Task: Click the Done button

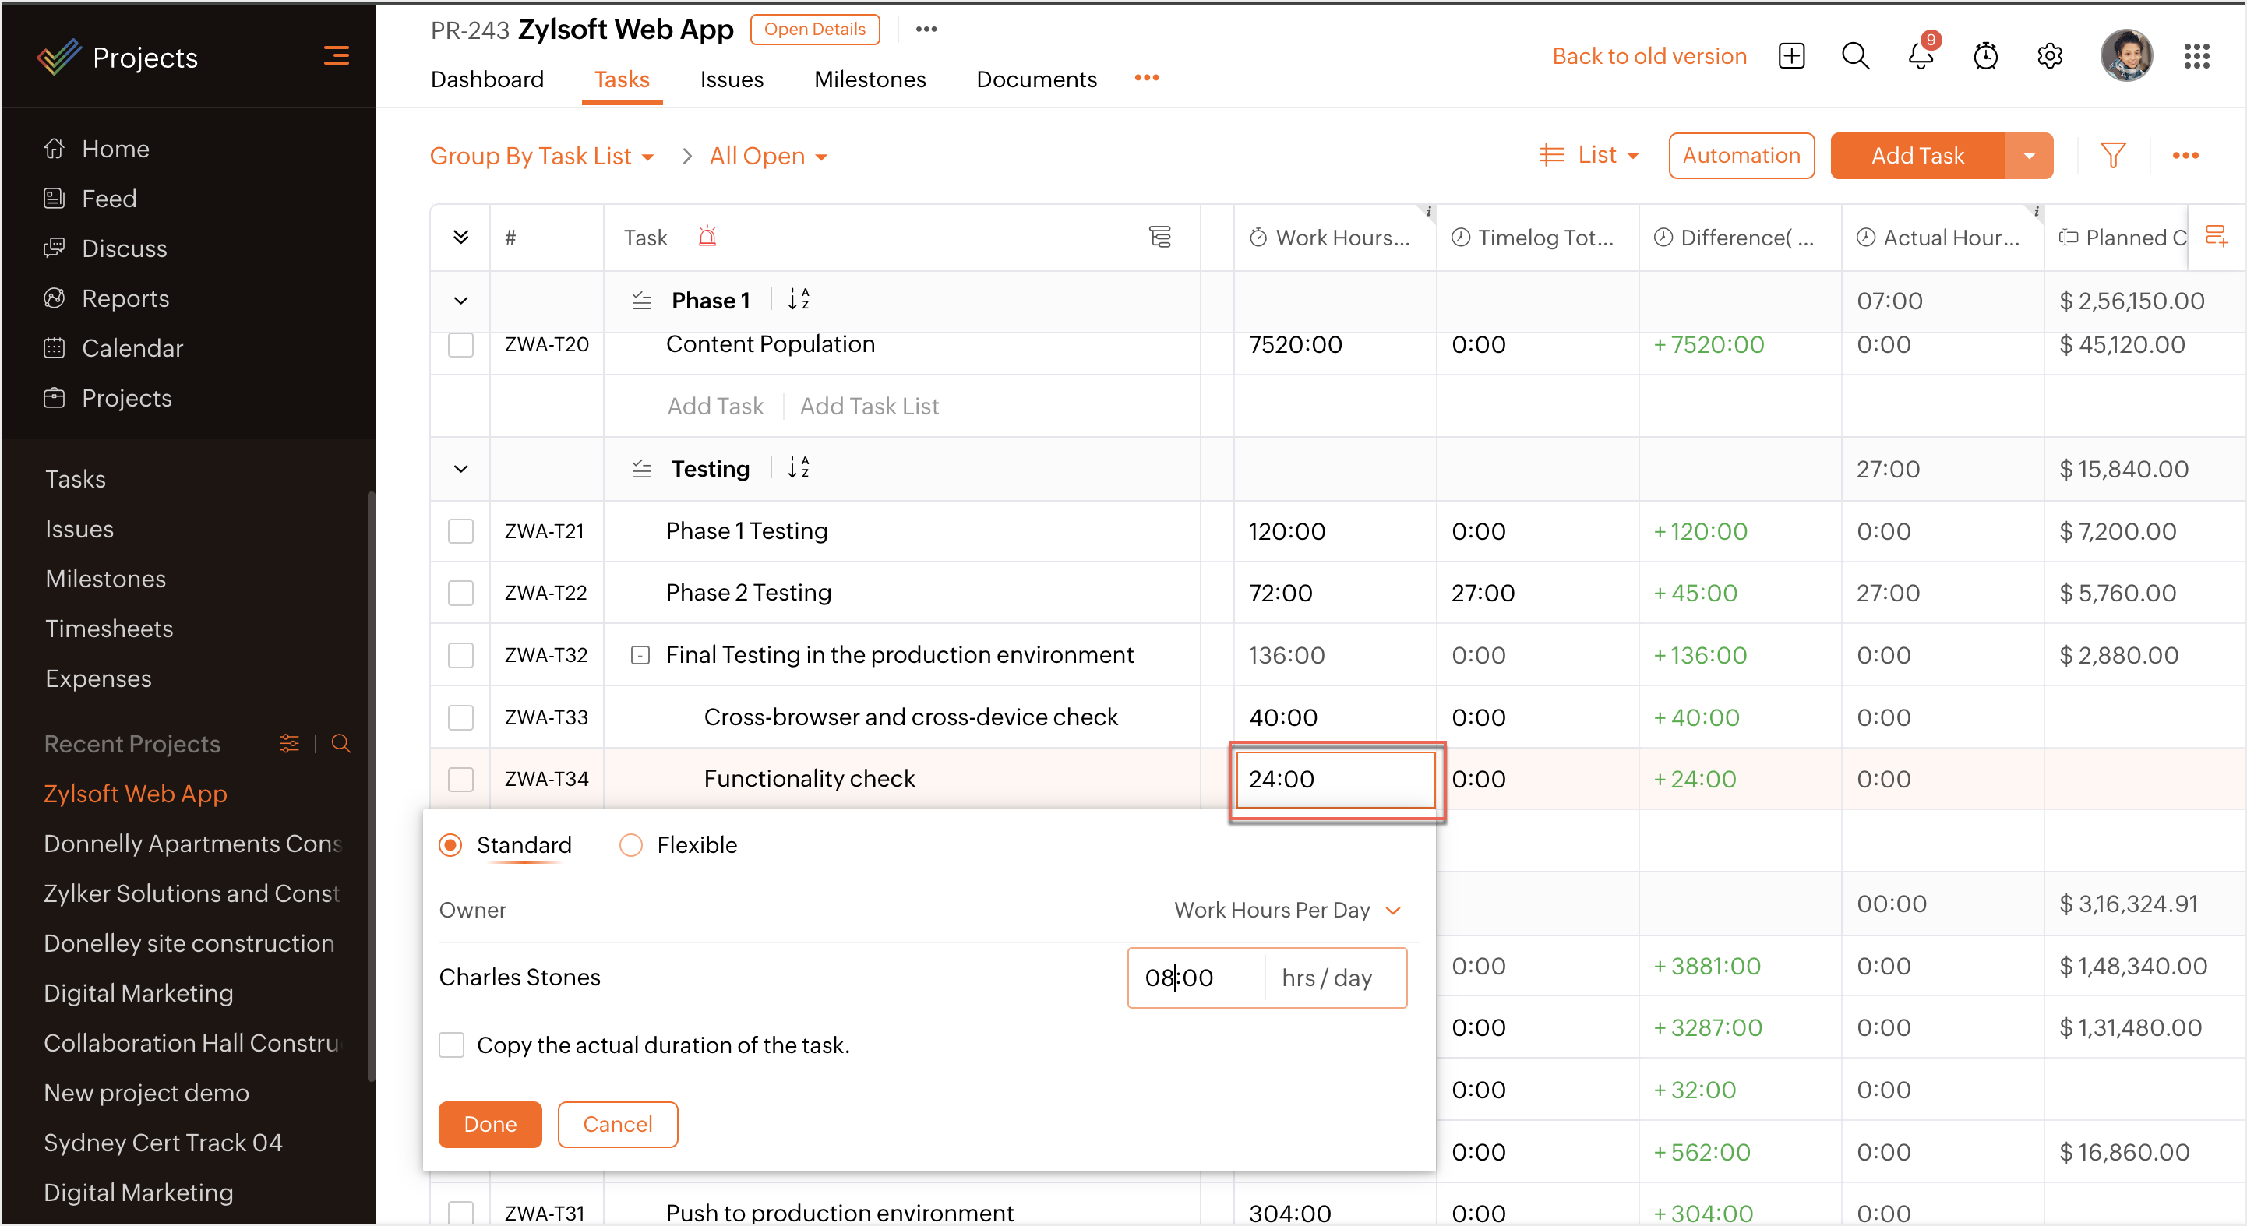Action: coord(489,1124)
